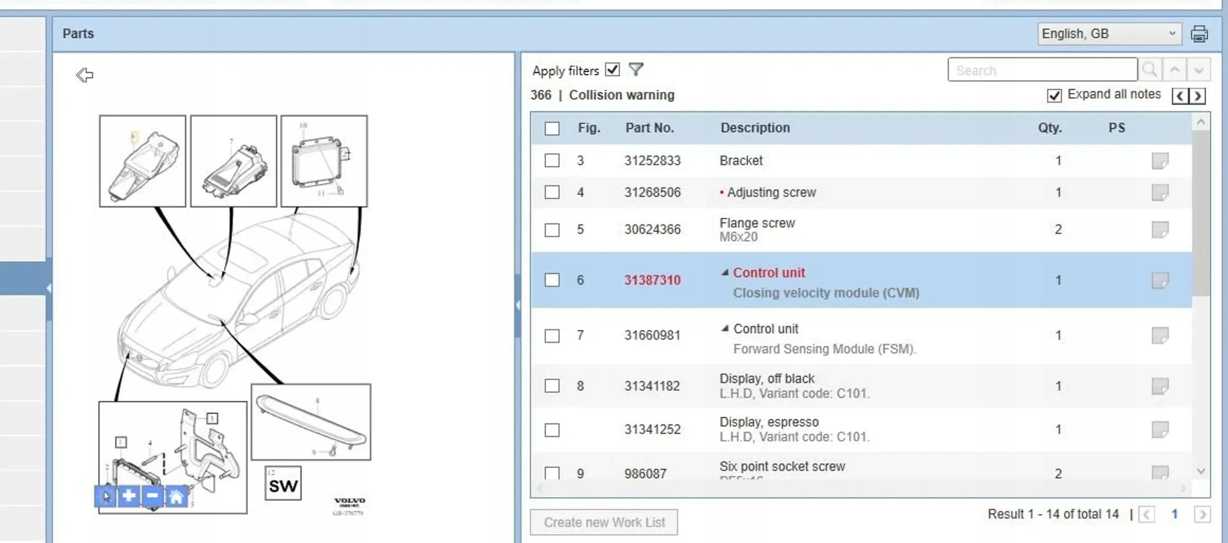Open the filter funnel icon
This screenshot has height=543, width=1228.
point(636,70)
